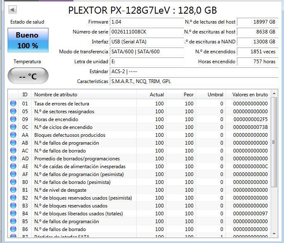Viewport: 284px width, 243px height.
Task: Click scrollbar up arrow of attribute list
Action: click(274, 93)
